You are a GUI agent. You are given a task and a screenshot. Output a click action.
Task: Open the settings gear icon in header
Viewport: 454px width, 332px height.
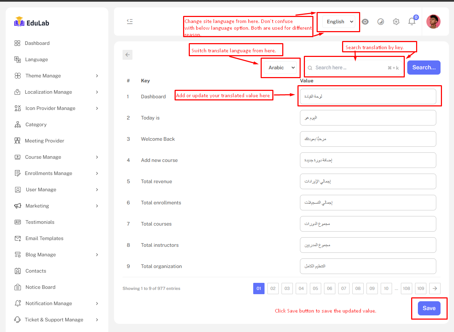(396, 22)
